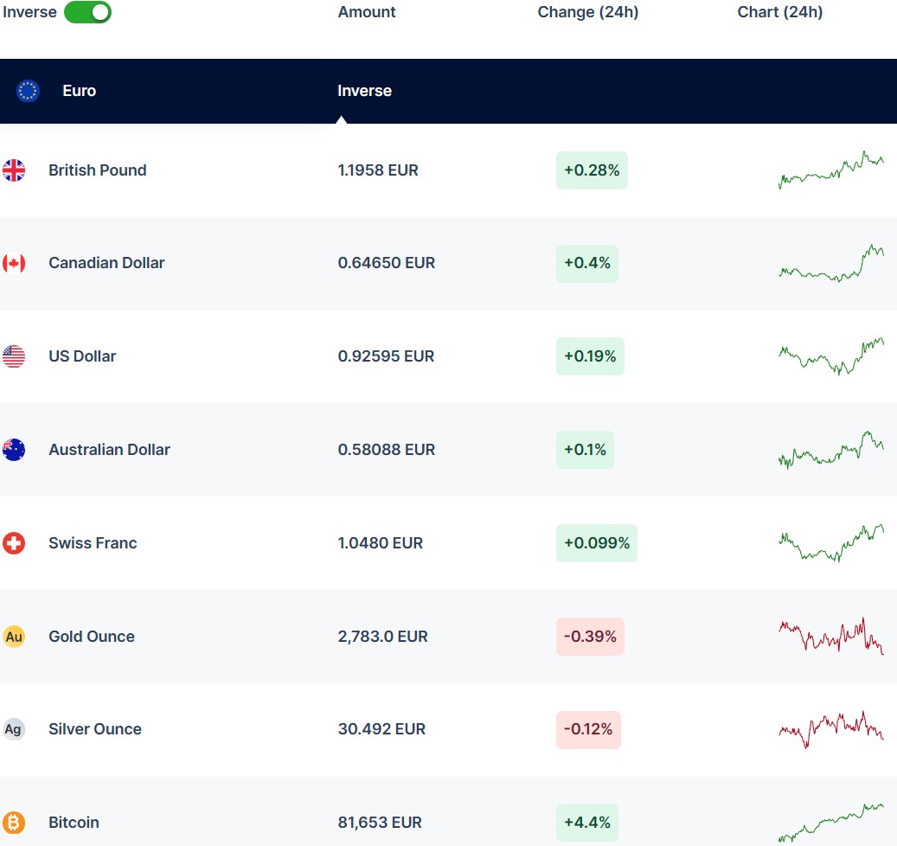Screen dimensions: 897x846
Task: Click the Euro flag icon
Action: 28,91
